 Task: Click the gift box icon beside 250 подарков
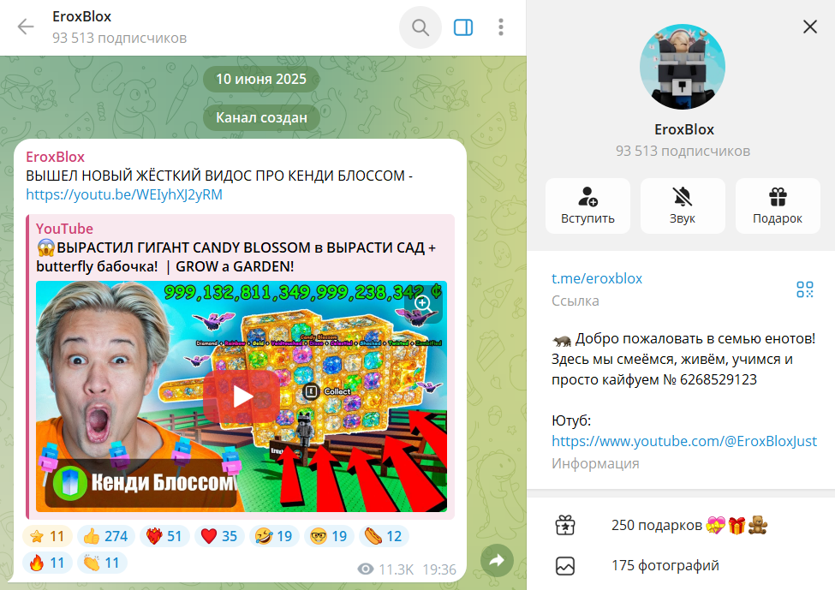click(565, 525)
